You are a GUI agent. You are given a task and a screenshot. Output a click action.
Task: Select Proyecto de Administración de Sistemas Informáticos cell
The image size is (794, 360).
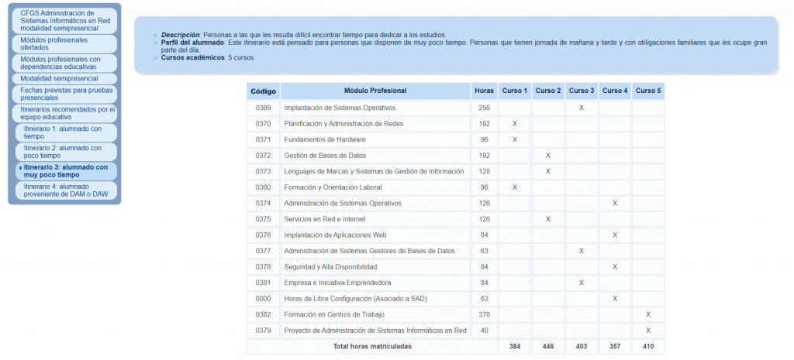coord(375,331)
